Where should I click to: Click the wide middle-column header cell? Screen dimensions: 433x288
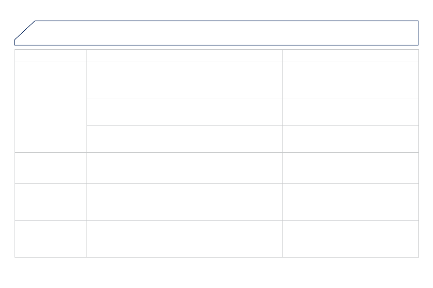tap(184, 55)
